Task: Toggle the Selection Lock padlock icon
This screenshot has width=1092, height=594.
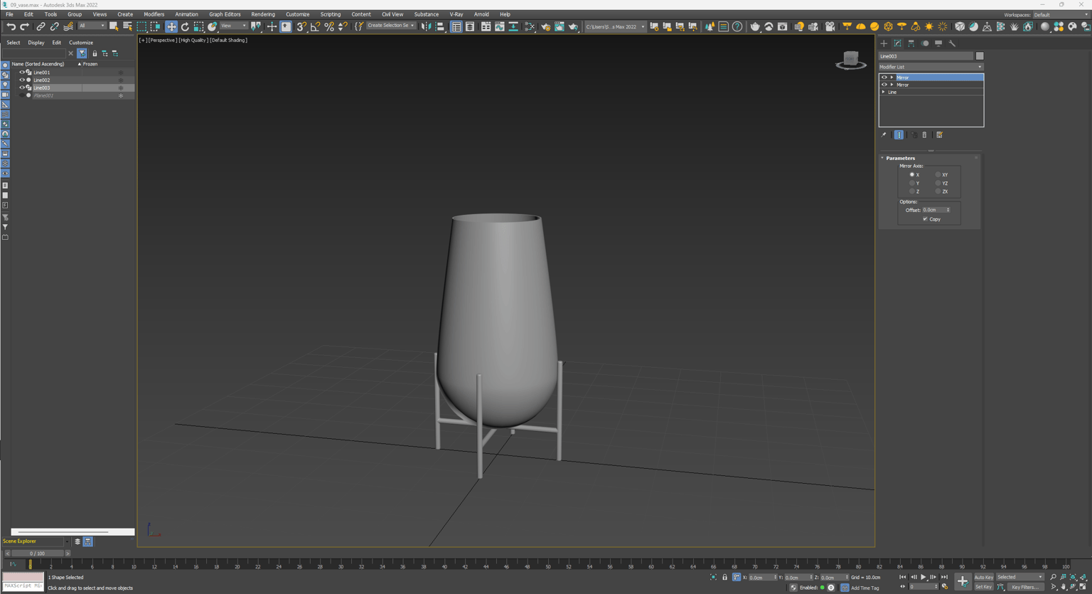Action: (x=724, y=578)
